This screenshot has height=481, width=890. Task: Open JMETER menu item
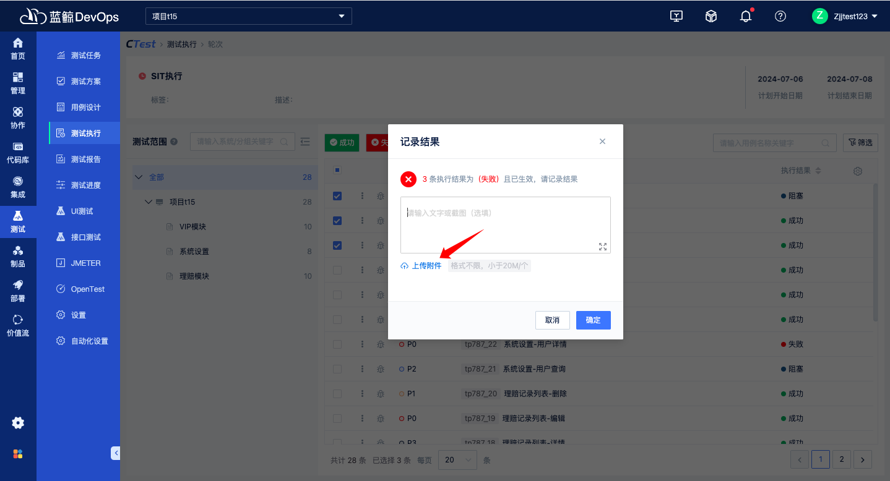click(84, 263)
